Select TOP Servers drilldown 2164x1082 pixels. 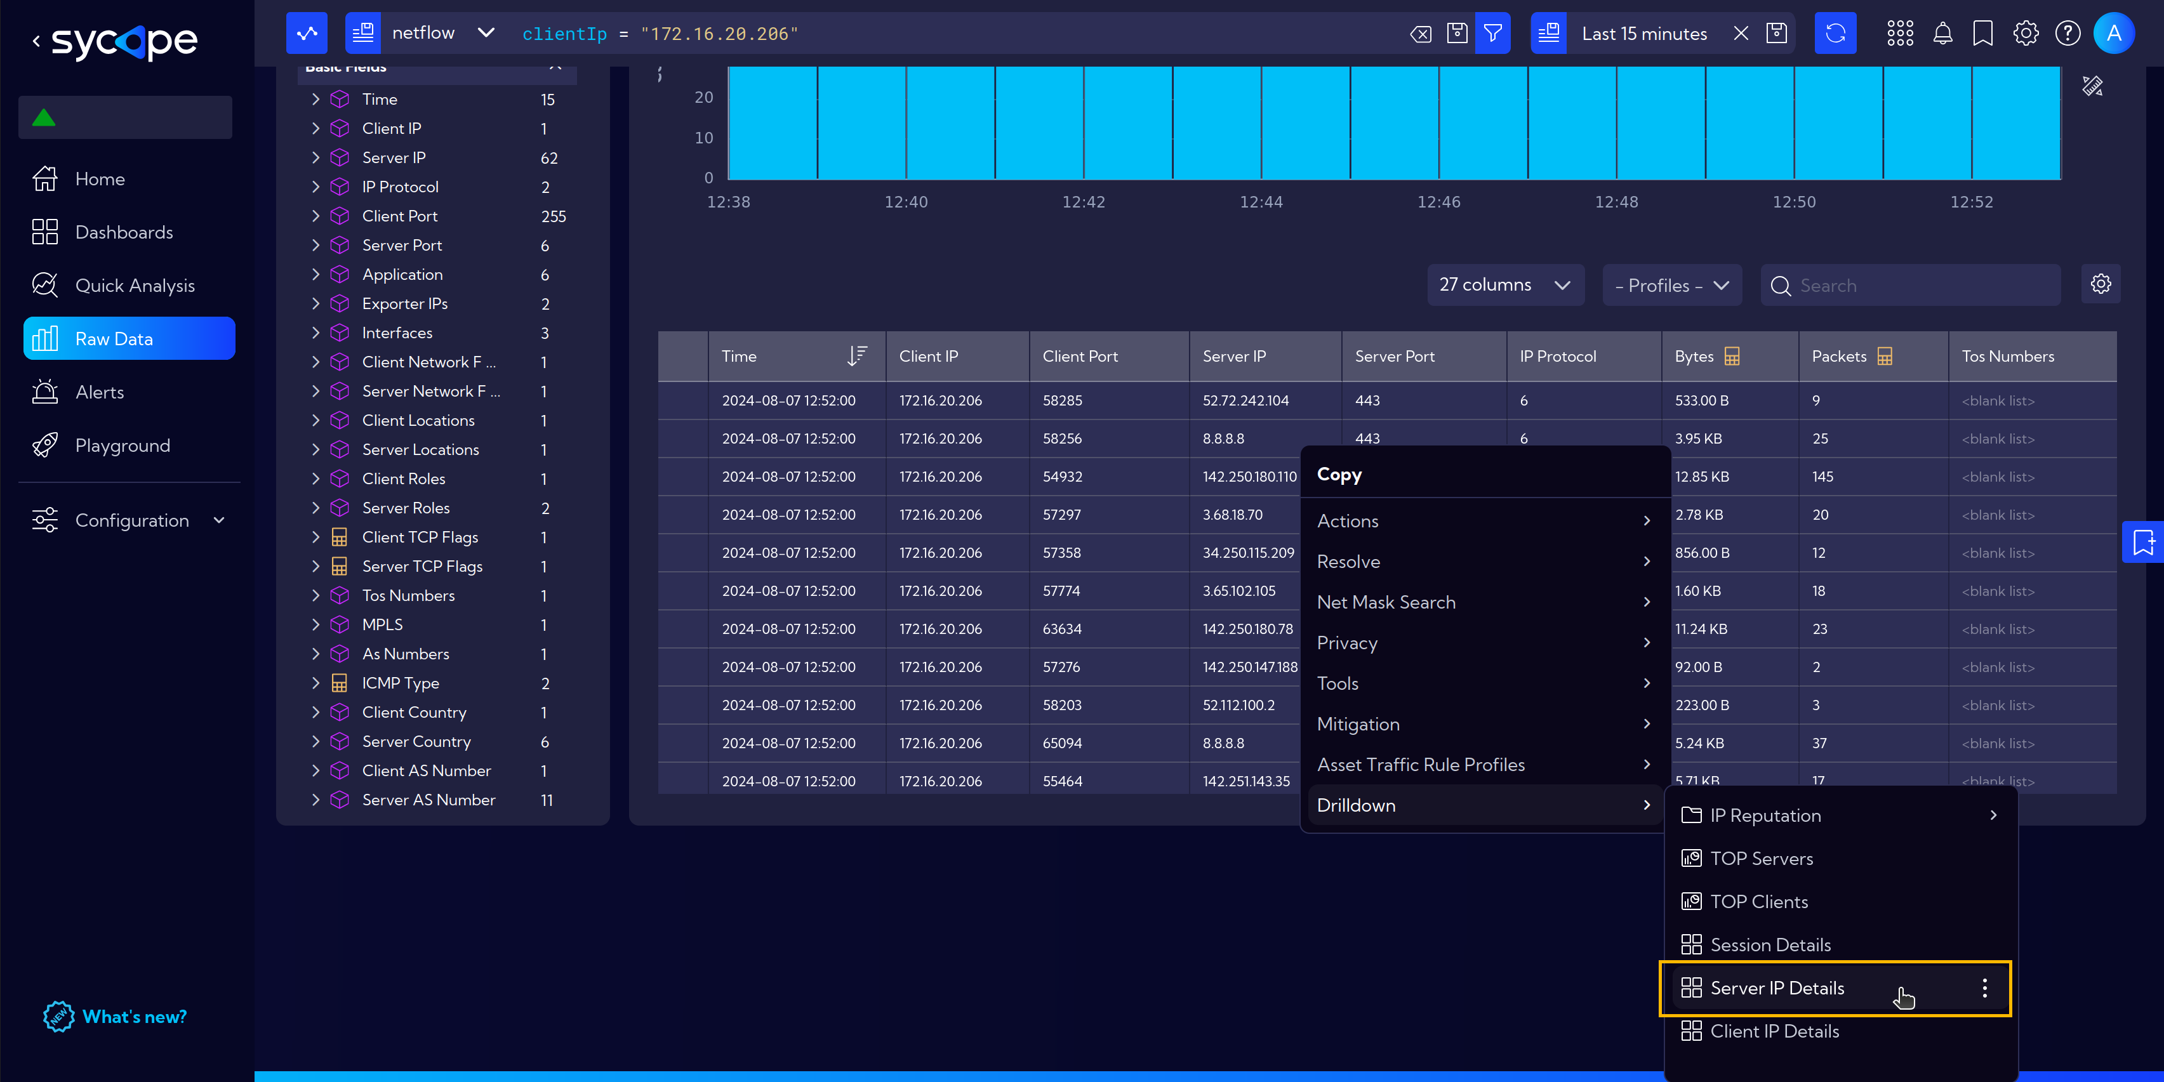pos(1840,859)
